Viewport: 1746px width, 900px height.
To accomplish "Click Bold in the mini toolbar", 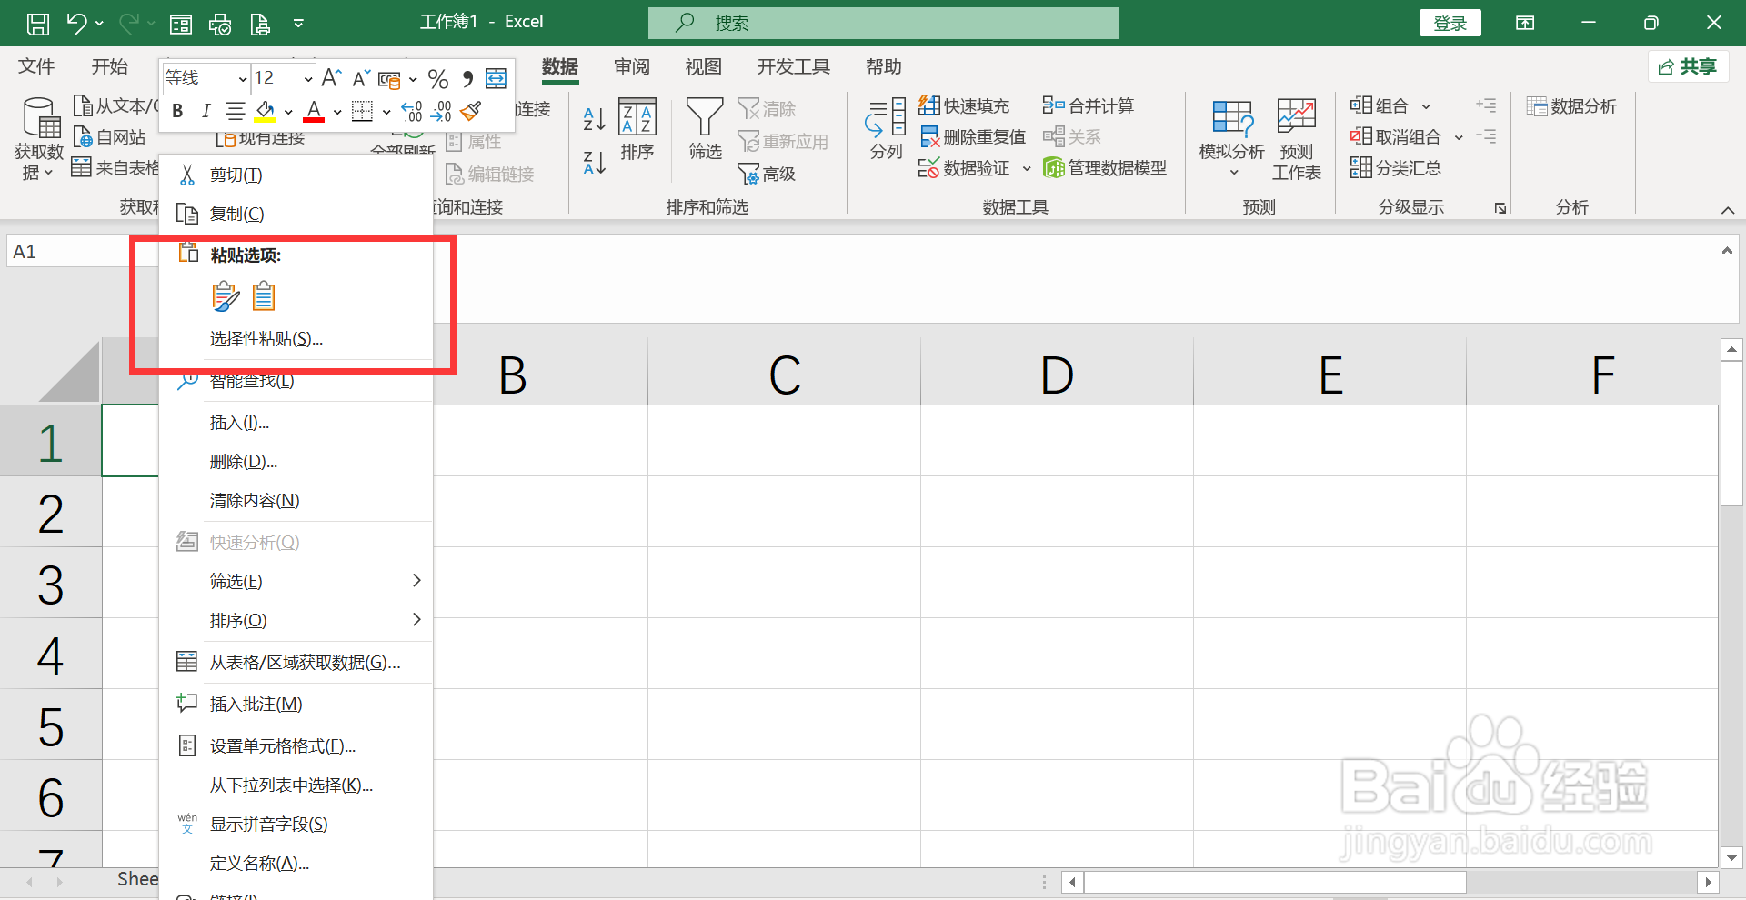I will click(177, 111).
